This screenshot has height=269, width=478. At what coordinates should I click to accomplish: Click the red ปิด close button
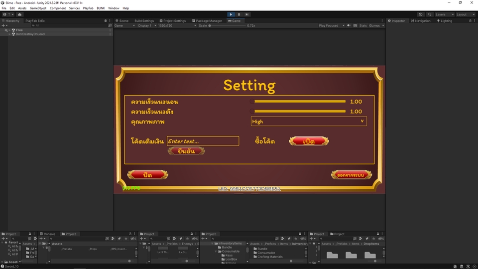click(x=148, y=175)
